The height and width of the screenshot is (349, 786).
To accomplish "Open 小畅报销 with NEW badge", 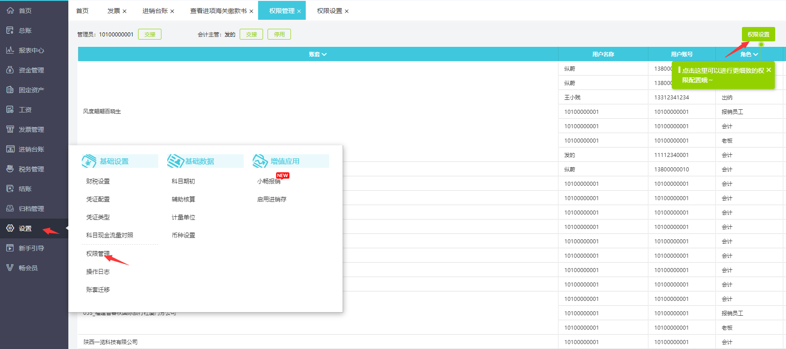I will tap(268, 181).
